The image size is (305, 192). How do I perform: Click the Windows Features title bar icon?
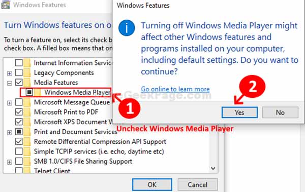coord(6,5)
